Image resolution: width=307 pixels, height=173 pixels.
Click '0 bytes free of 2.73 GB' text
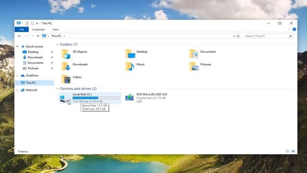coord(151,98)
